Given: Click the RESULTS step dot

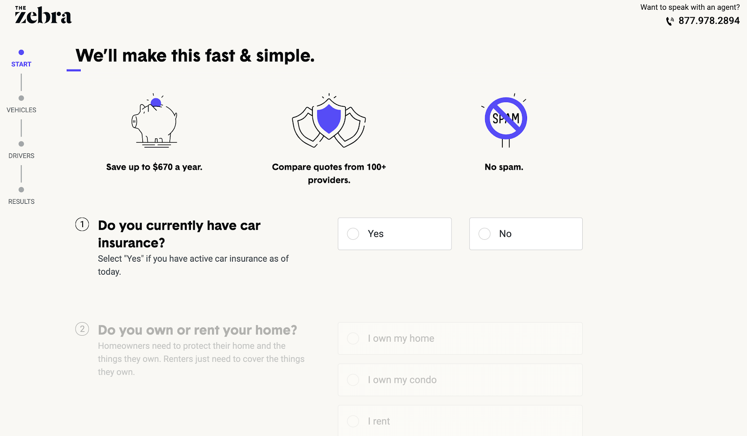Looking at the screenshot, I should pyautogui.click(x=21, y=189).
